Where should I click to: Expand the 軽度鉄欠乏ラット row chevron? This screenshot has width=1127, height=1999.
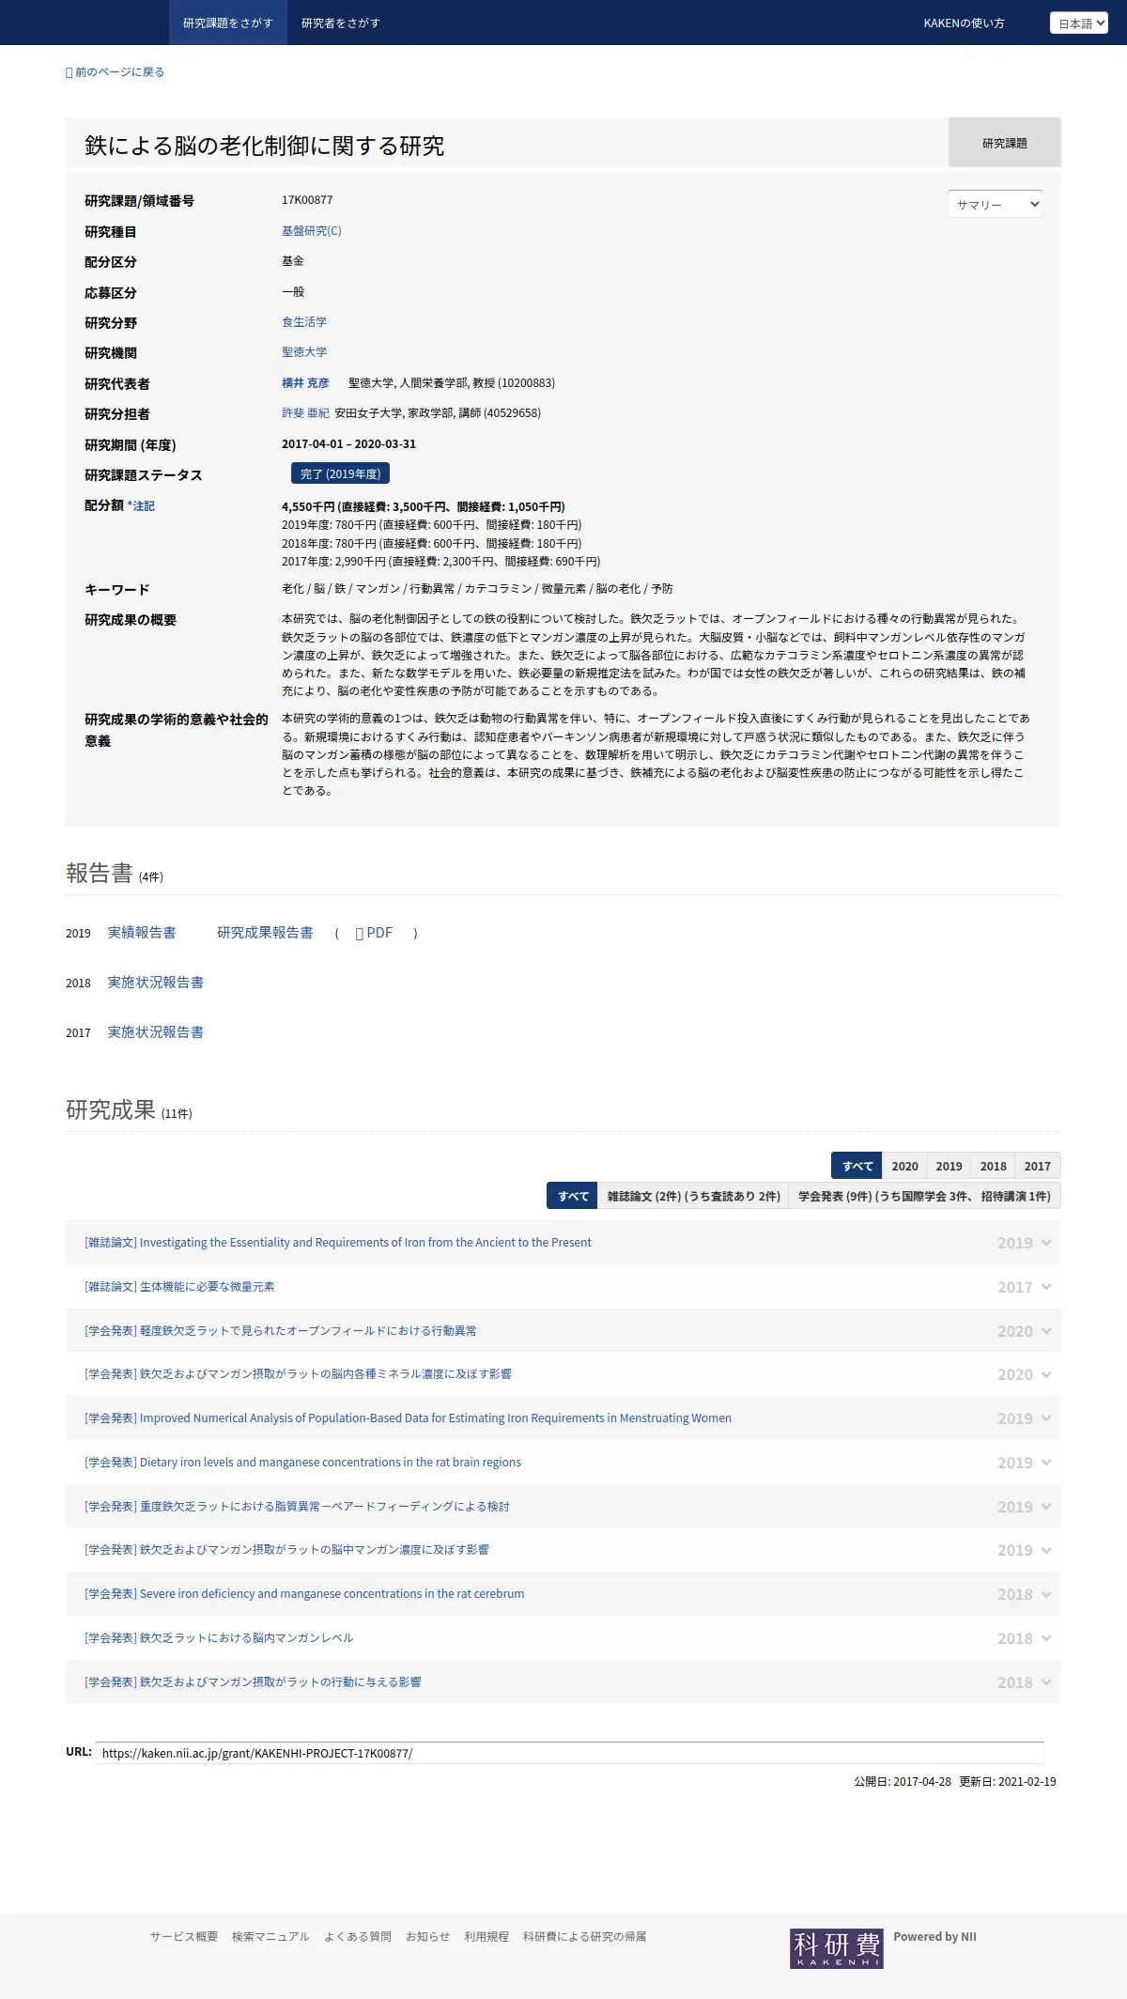click(x=1046, y=1331)
